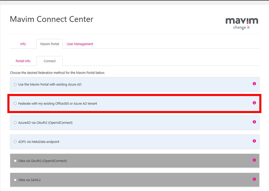Click the 'Choose the desired federation method' text

57,73
